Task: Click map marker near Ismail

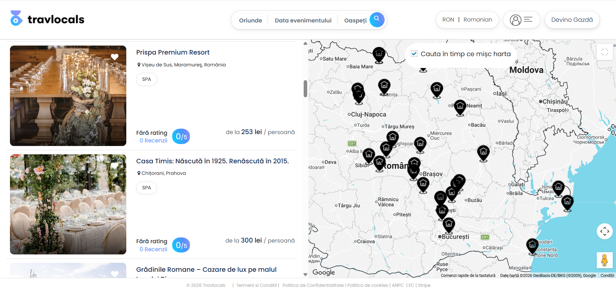Action: [558, 188]
